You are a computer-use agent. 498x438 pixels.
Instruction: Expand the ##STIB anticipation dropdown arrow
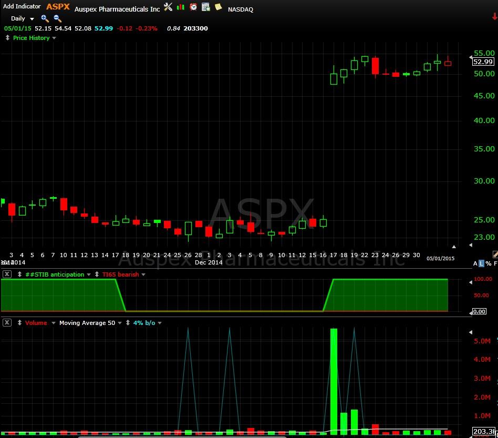[x=89, y=274]
